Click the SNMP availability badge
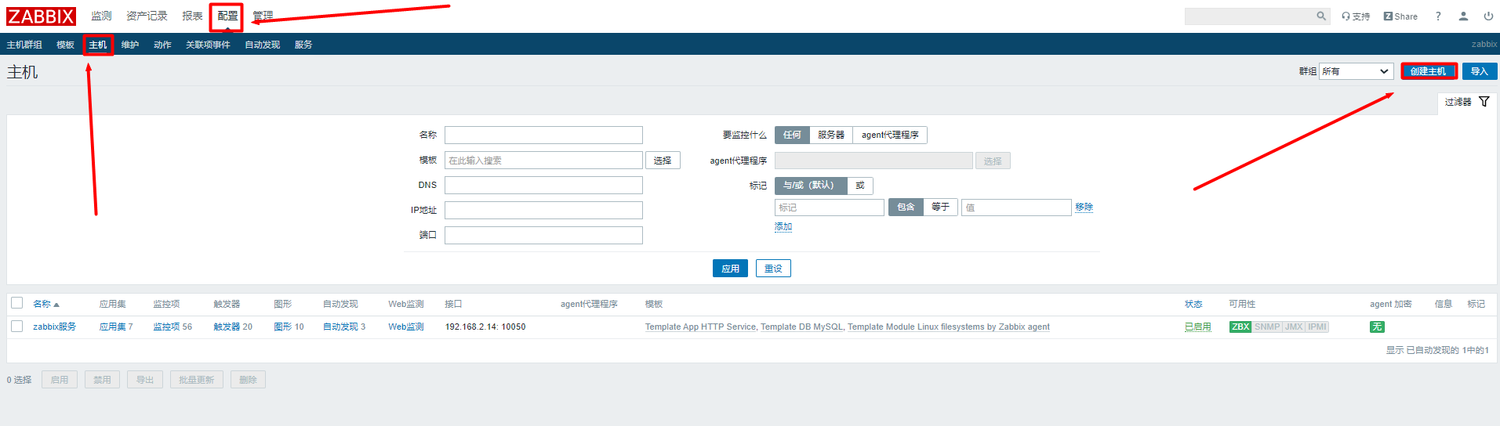 click(x=1267, y=327)
